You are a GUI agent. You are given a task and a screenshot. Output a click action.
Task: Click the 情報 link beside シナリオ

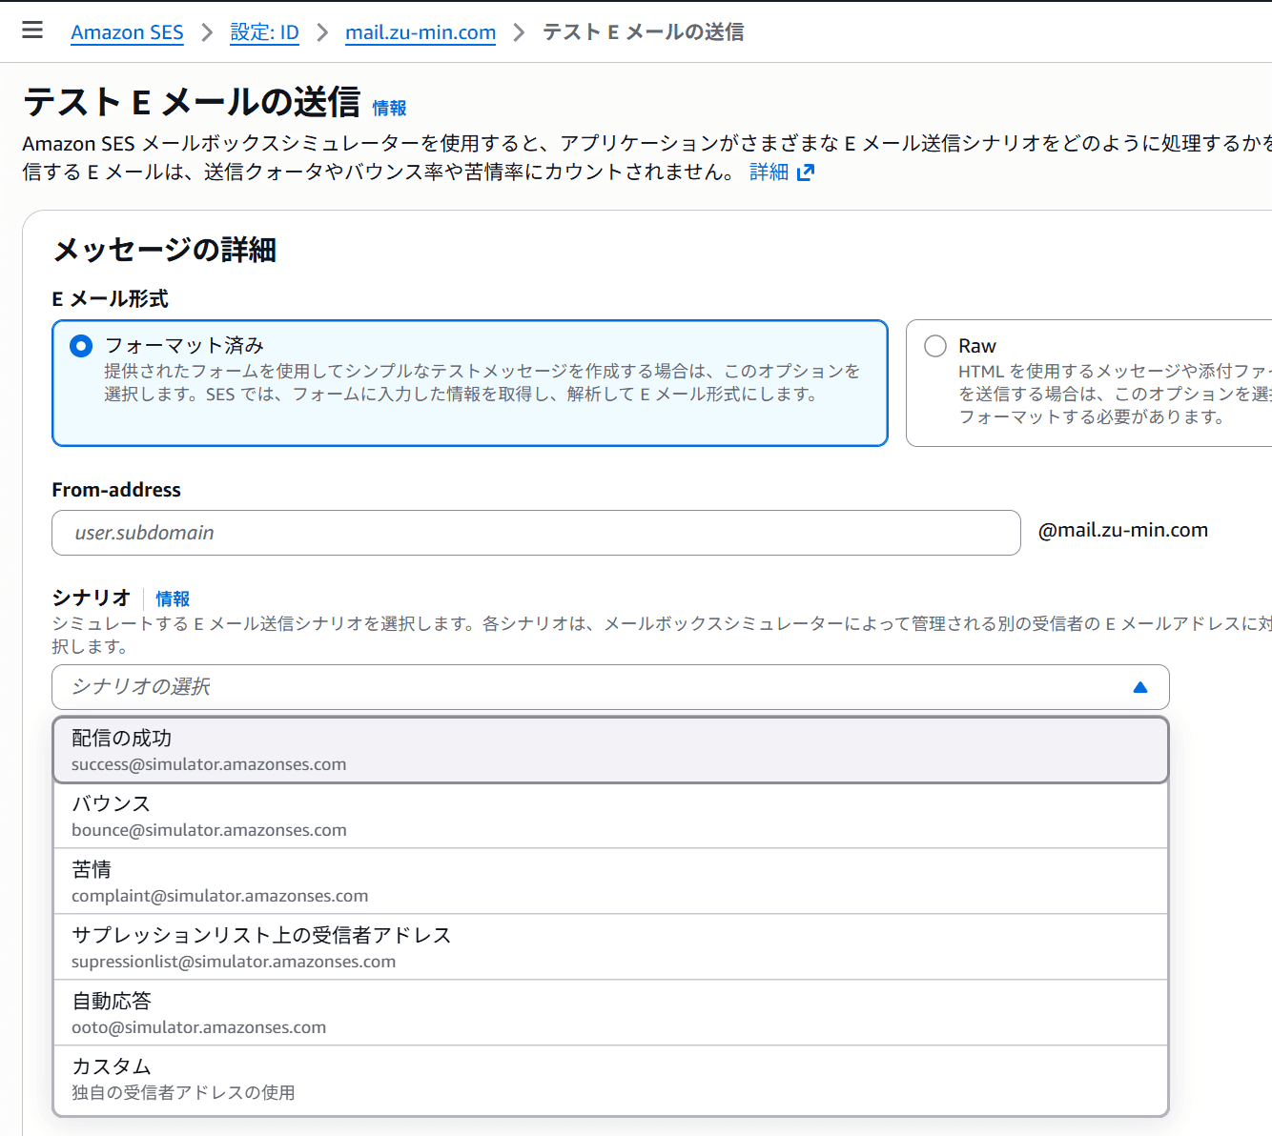(x=173, y=598)
